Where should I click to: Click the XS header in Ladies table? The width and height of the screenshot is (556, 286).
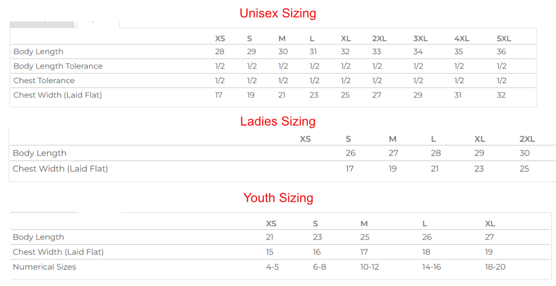tap(305, 139)
